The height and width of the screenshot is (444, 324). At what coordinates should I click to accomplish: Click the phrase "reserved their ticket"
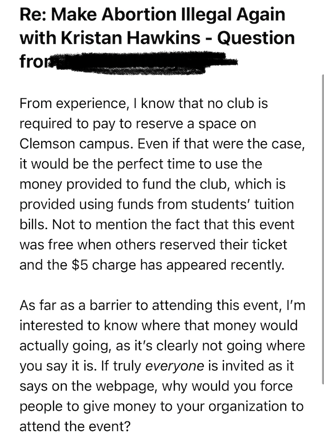tap(223, 245)
